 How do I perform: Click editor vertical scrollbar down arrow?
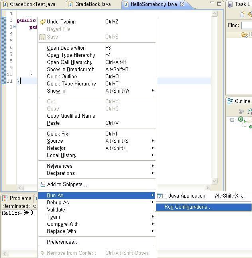pos(215,181)
